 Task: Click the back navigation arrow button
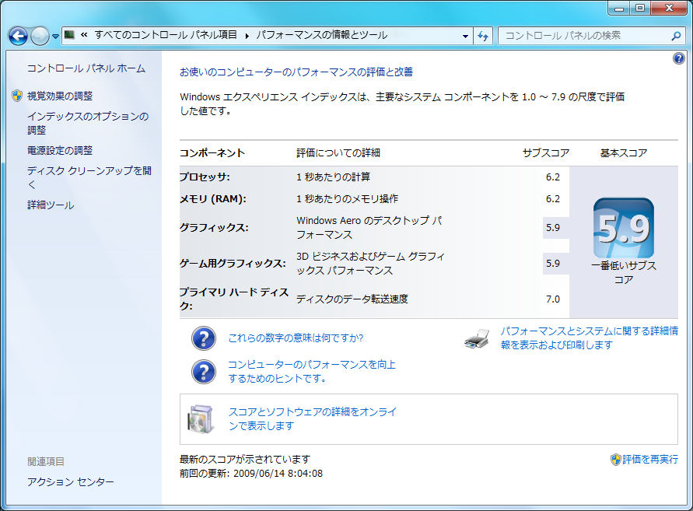click(x=18, y=36)
